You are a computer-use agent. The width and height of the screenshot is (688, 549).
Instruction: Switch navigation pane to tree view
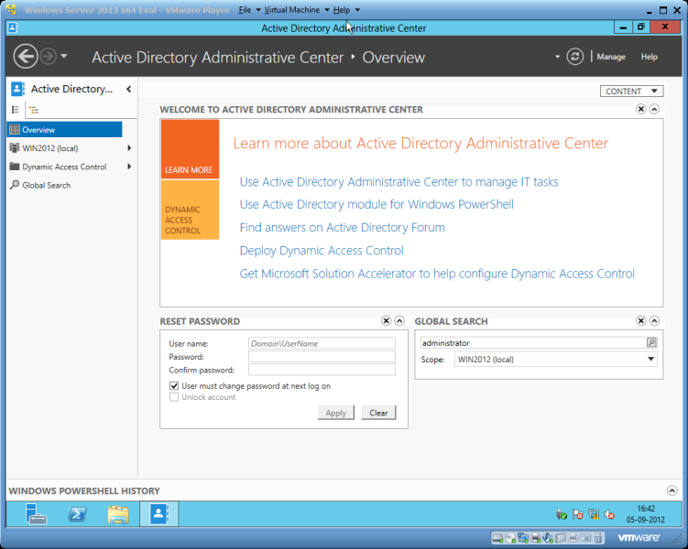click(34, 110)
